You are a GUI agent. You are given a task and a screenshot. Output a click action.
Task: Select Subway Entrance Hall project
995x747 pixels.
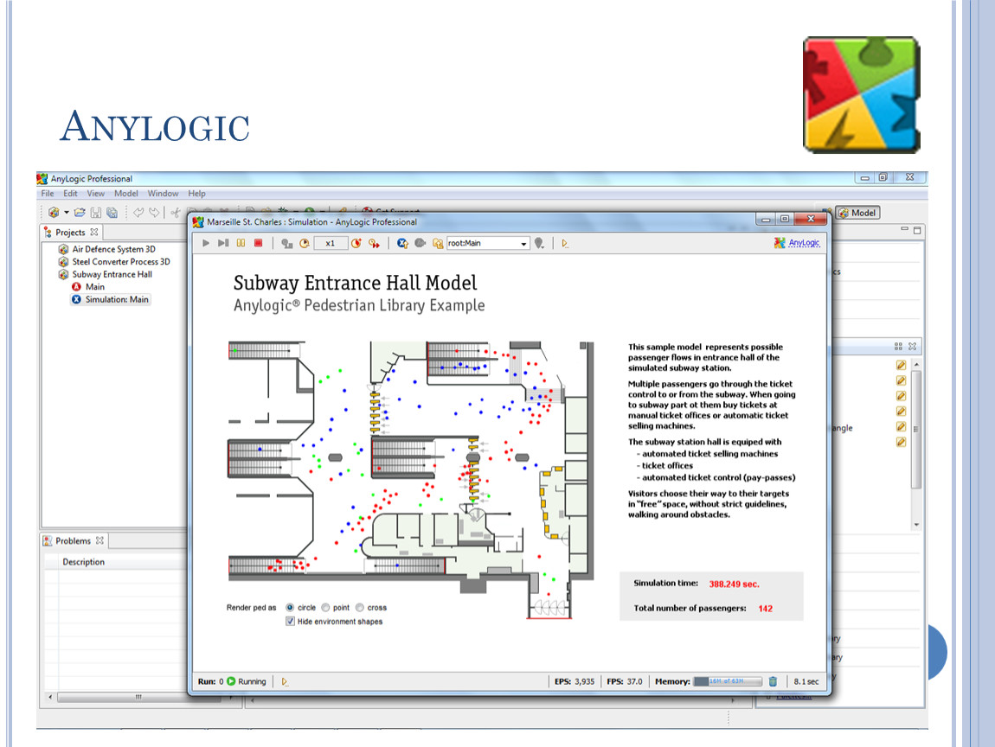point(112,274)
